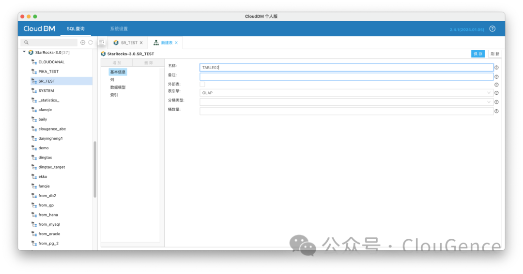
Task: Select dingtax_target database
Action: click(x=52, y=167)
